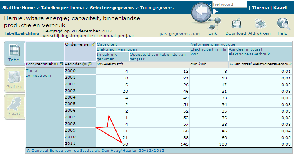Viewport: 294px width, 155px height.
Task: Click the white play arrow by search
Action: pos(215,12)
